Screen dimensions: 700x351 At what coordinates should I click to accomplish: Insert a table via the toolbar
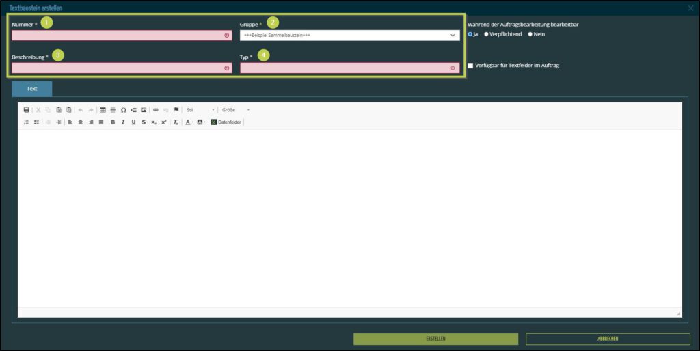pyautogui.click(x=103, y=110)
